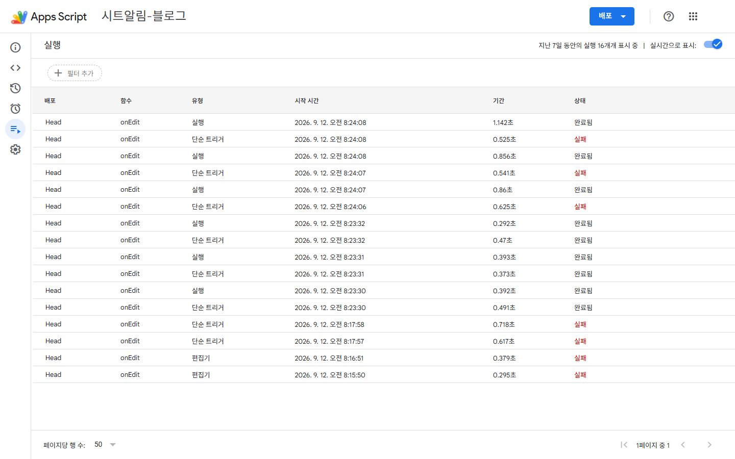Expand the execution lasting 0.856초

[383, 156]
